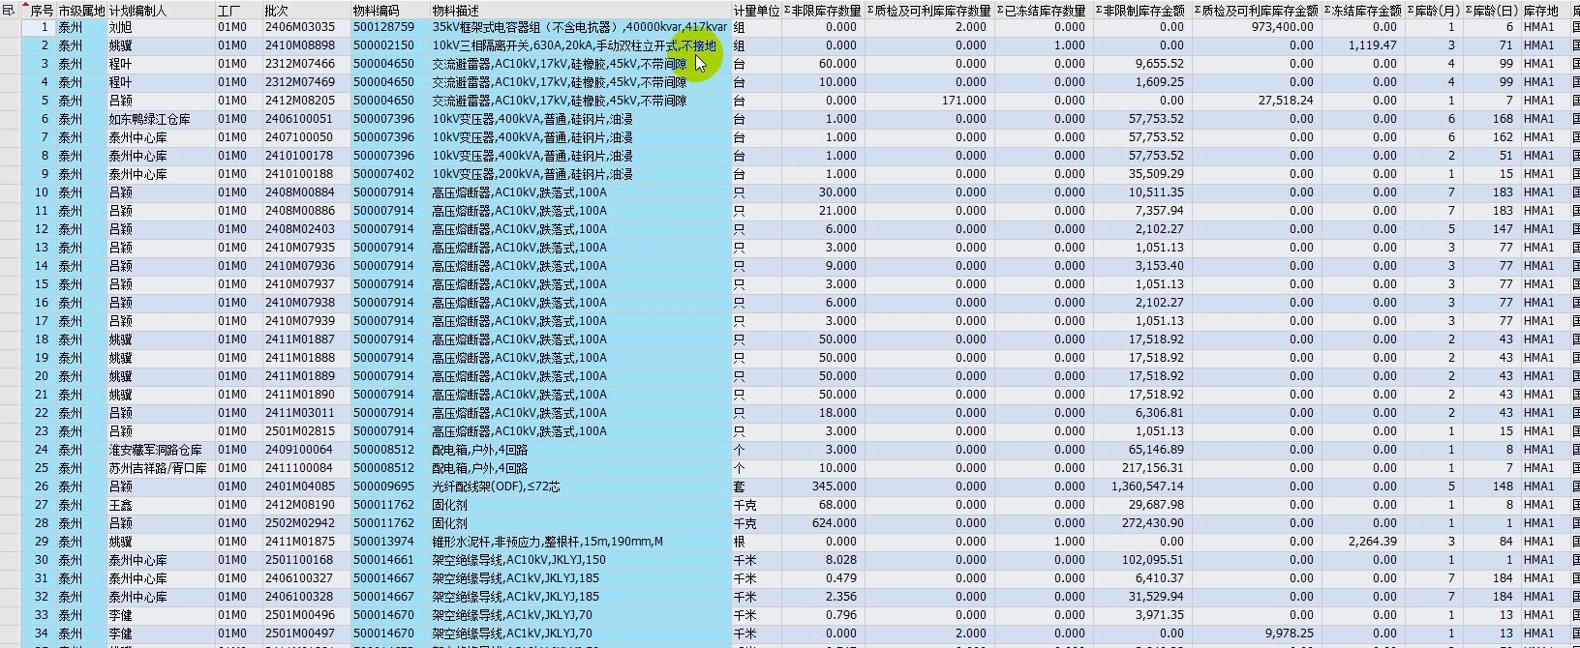Click the Σ非限库存数量 column header
Image resolution: width=1580 pixels, height=648 pixels.
[822, 11]
